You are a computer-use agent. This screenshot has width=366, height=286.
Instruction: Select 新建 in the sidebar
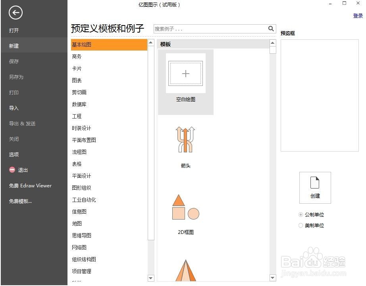coord(34,46)
